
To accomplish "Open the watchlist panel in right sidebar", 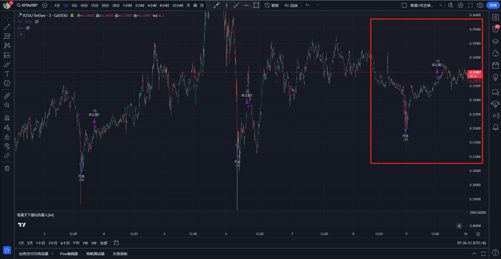I will 495,17.
